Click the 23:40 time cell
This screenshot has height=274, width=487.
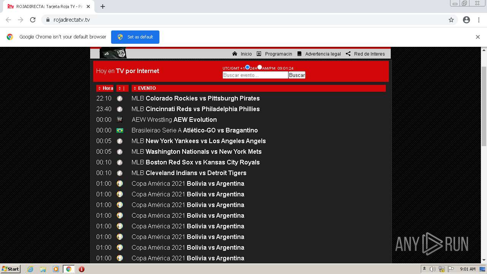pos(104,109)
